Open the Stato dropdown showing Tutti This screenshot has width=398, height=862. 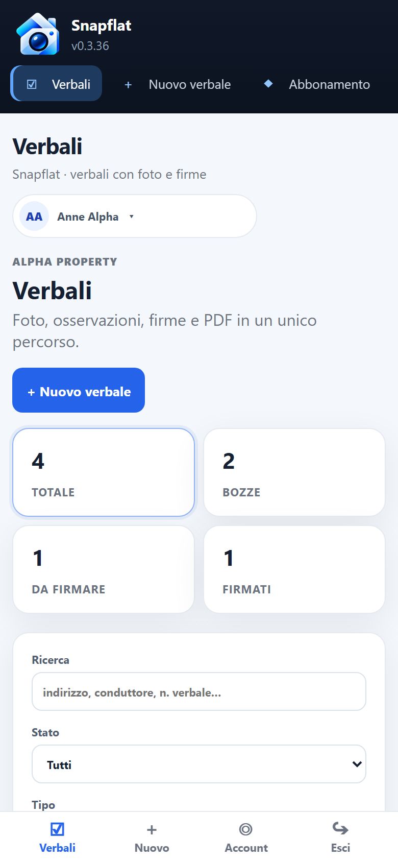(199, 764)
